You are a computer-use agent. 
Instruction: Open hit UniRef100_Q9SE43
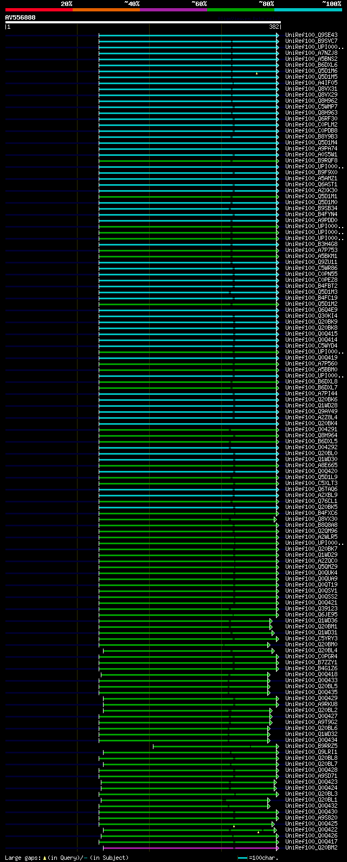click(x=311, y=35)
